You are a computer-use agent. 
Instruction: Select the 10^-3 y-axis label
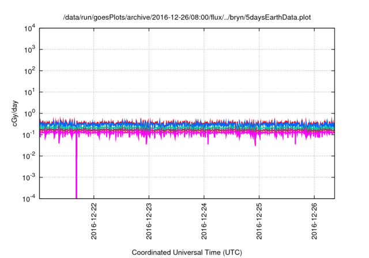[x=29, y=177]
